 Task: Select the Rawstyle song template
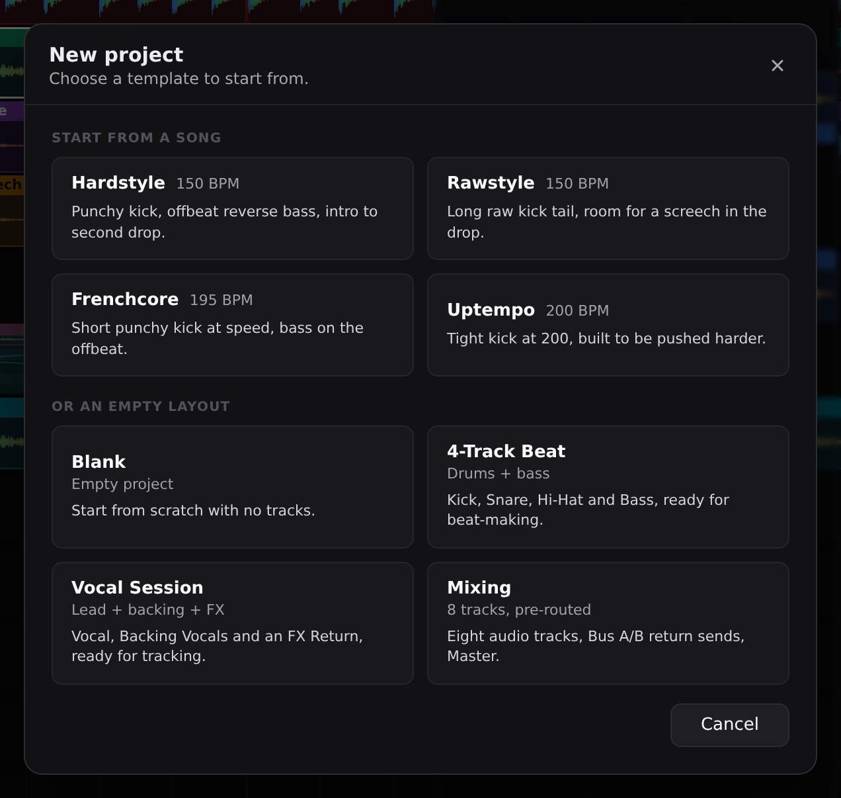point(608,208)
